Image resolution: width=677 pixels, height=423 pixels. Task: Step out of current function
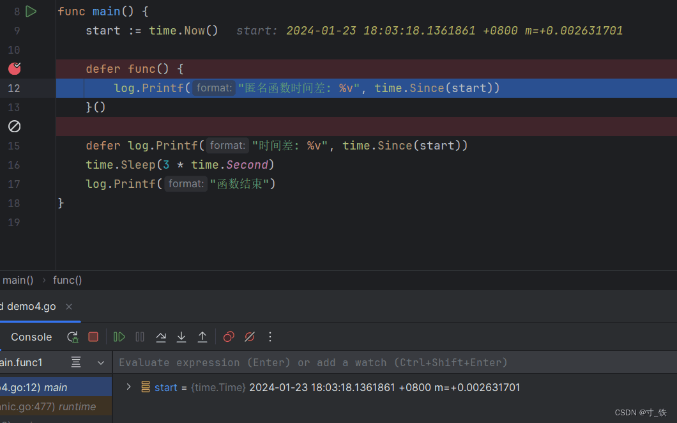(202, 337)
